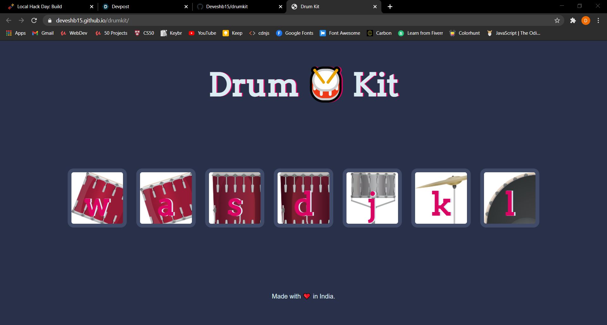Open the YouTube bookmark

click(202, 33)
